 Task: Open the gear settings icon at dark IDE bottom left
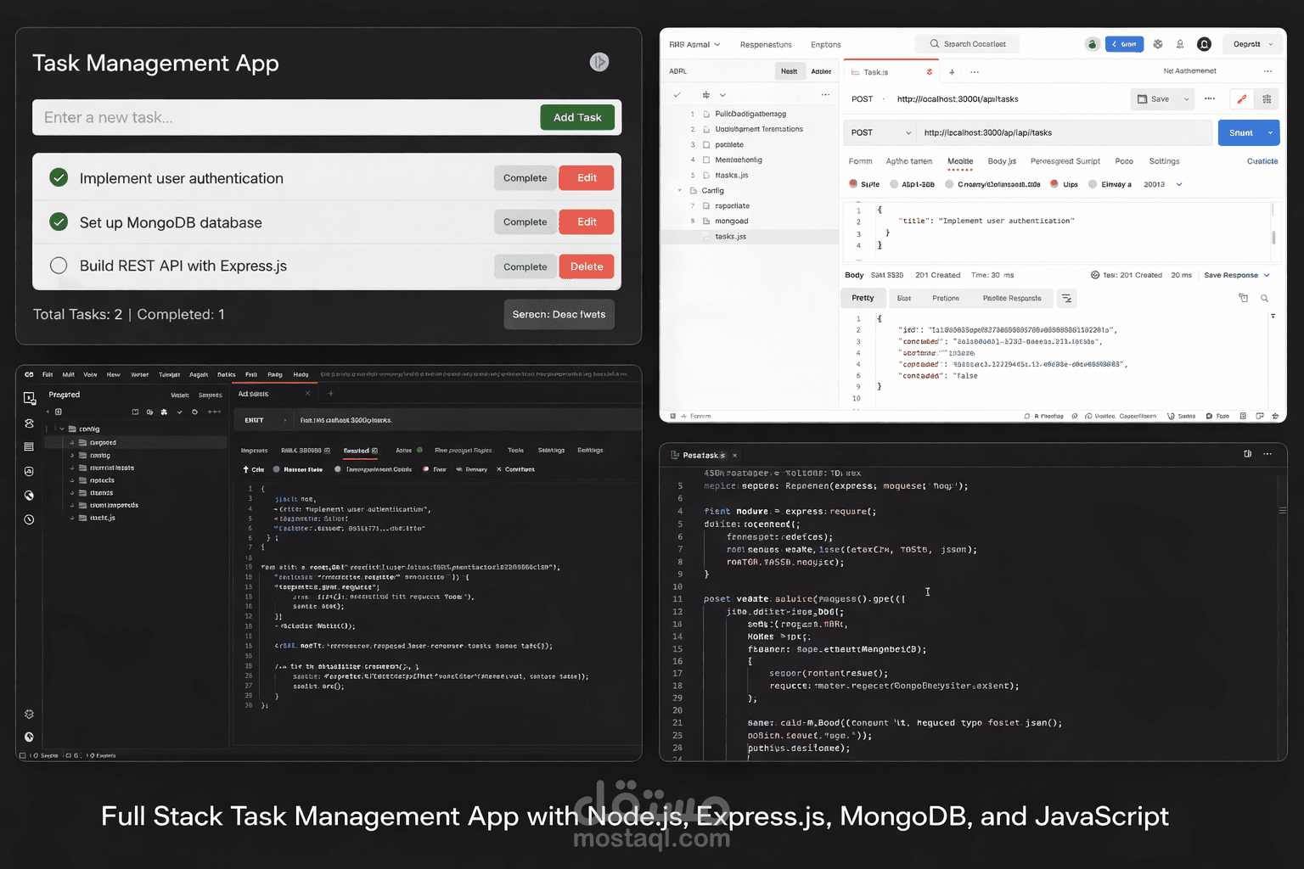[29, 715]
